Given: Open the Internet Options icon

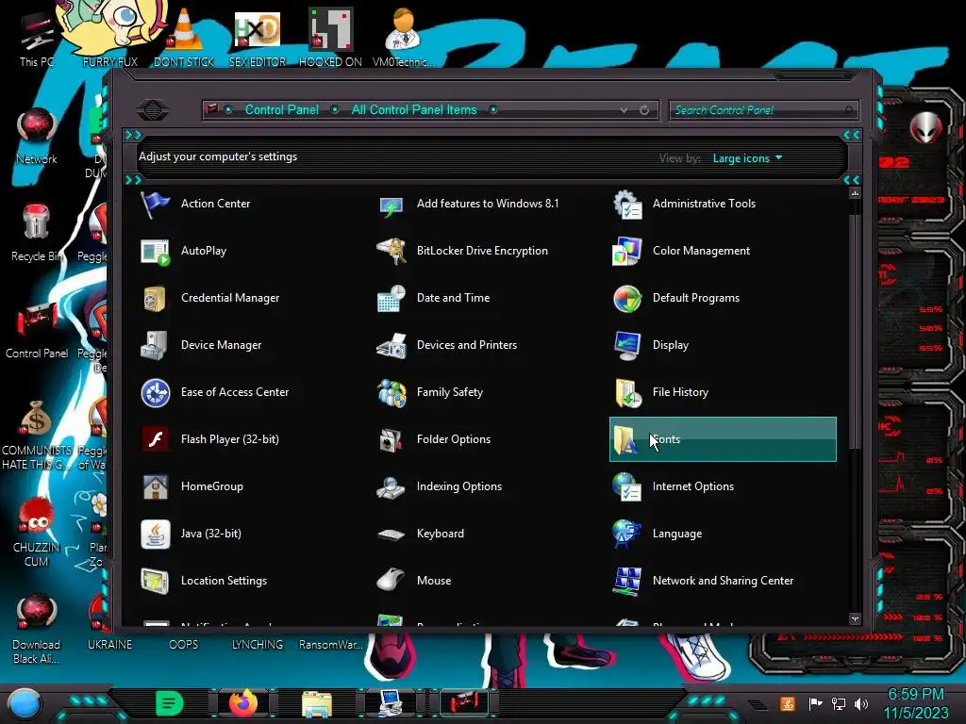Looking at the screenshot, I should 626,487.
